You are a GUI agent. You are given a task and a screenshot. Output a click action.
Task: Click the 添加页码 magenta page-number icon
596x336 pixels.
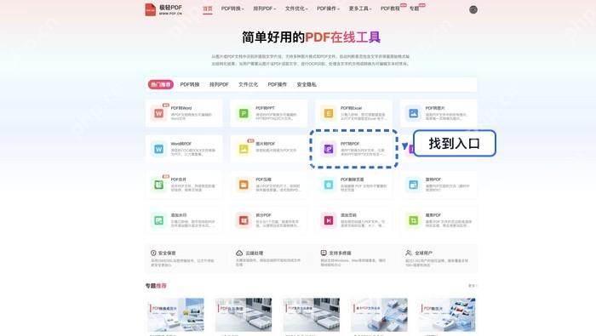pyautogui.click(x=329, y=220)
